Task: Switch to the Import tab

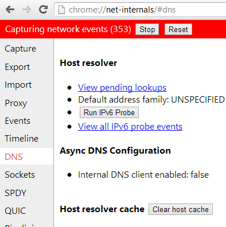Action: point(18,85)
